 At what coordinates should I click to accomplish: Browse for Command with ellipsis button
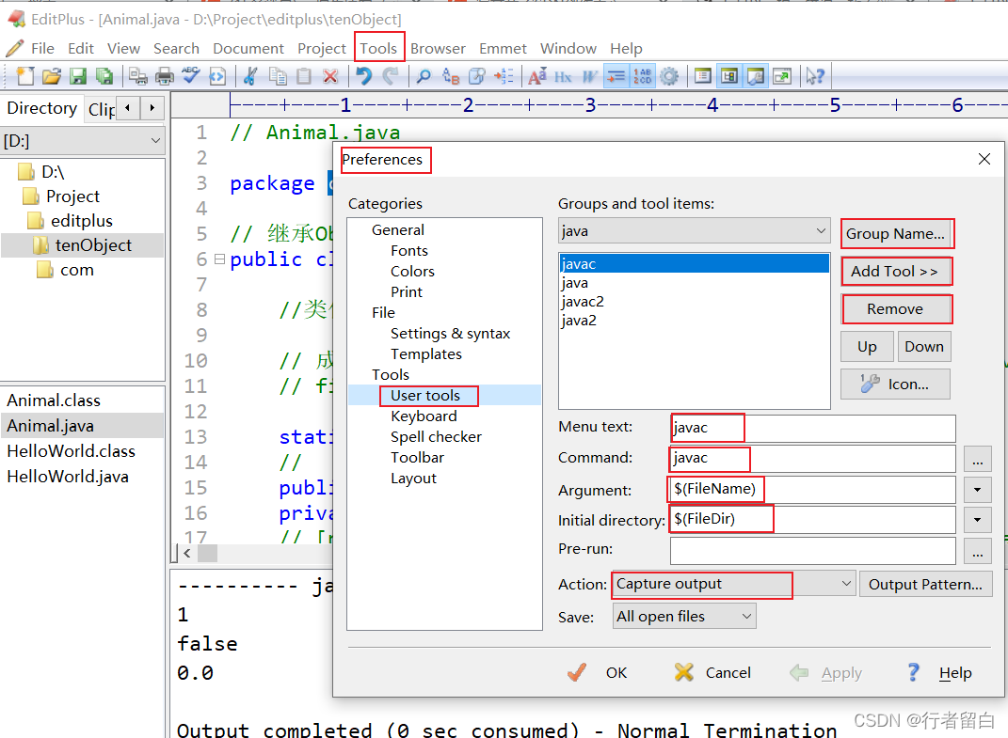pyautogui.click(x=977, y=459)
